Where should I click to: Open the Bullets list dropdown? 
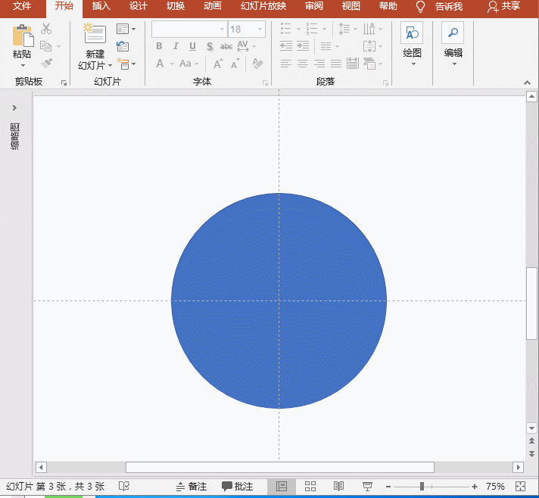(298, 29)
